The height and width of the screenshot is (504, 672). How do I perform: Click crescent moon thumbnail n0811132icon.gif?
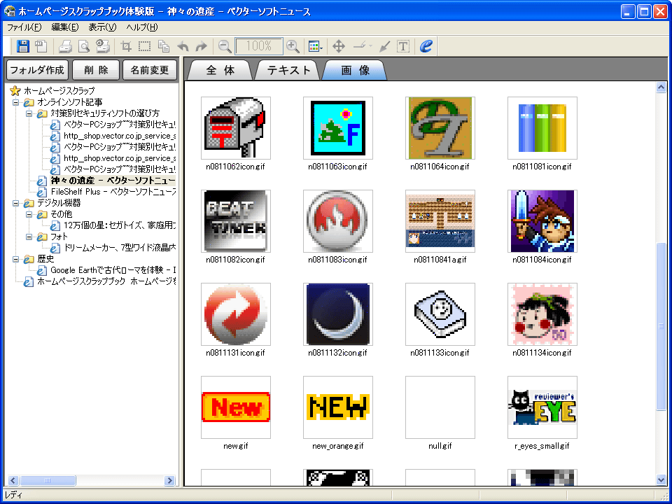[337, 314]
